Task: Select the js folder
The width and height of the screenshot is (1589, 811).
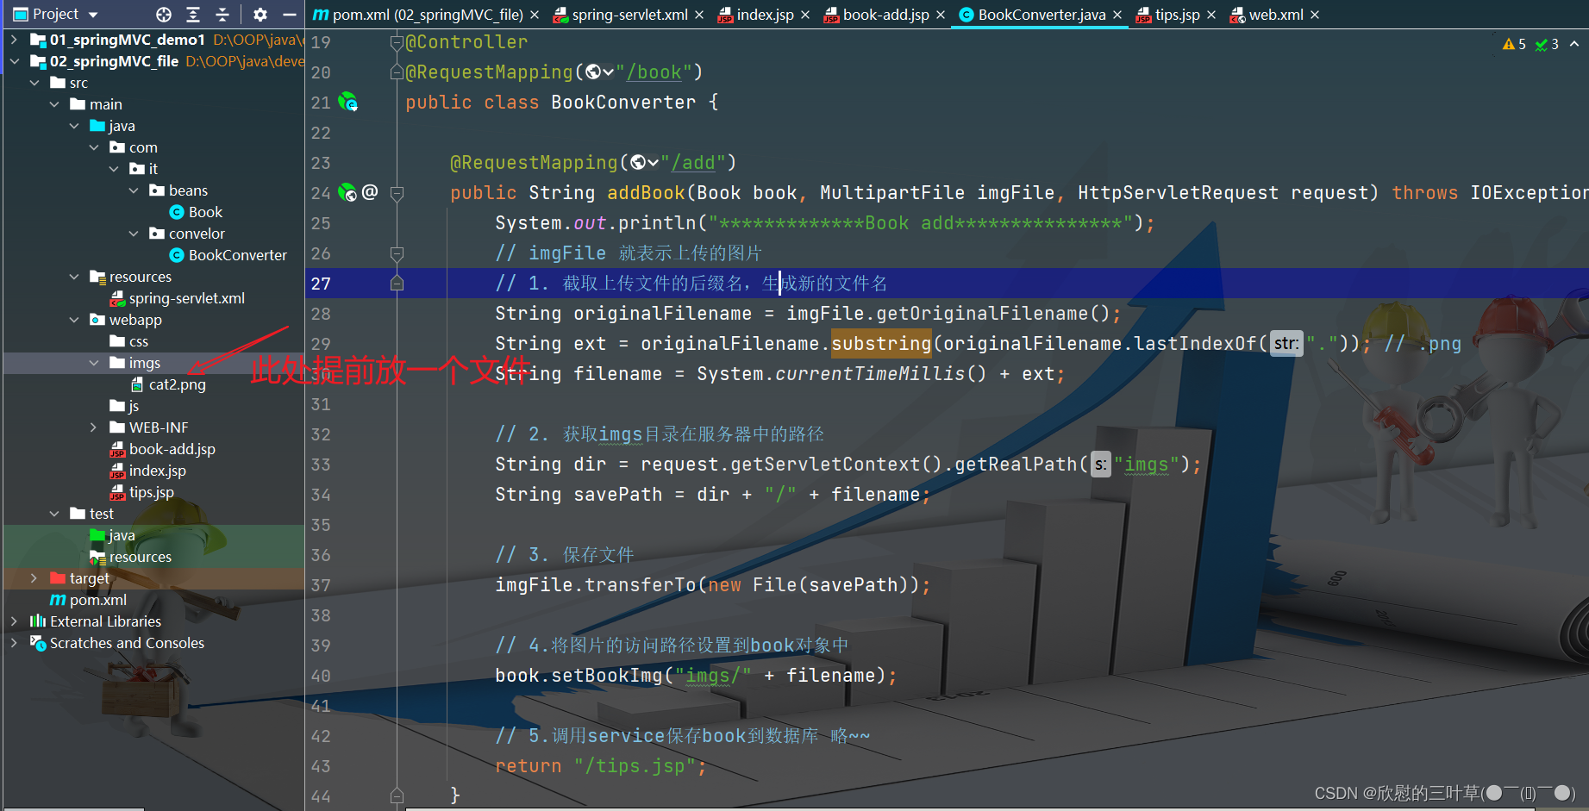Action: (124, 406)
